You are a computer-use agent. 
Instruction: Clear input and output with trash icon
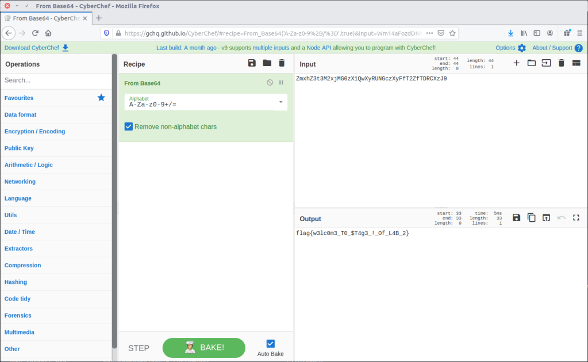[x=562, y=63]
